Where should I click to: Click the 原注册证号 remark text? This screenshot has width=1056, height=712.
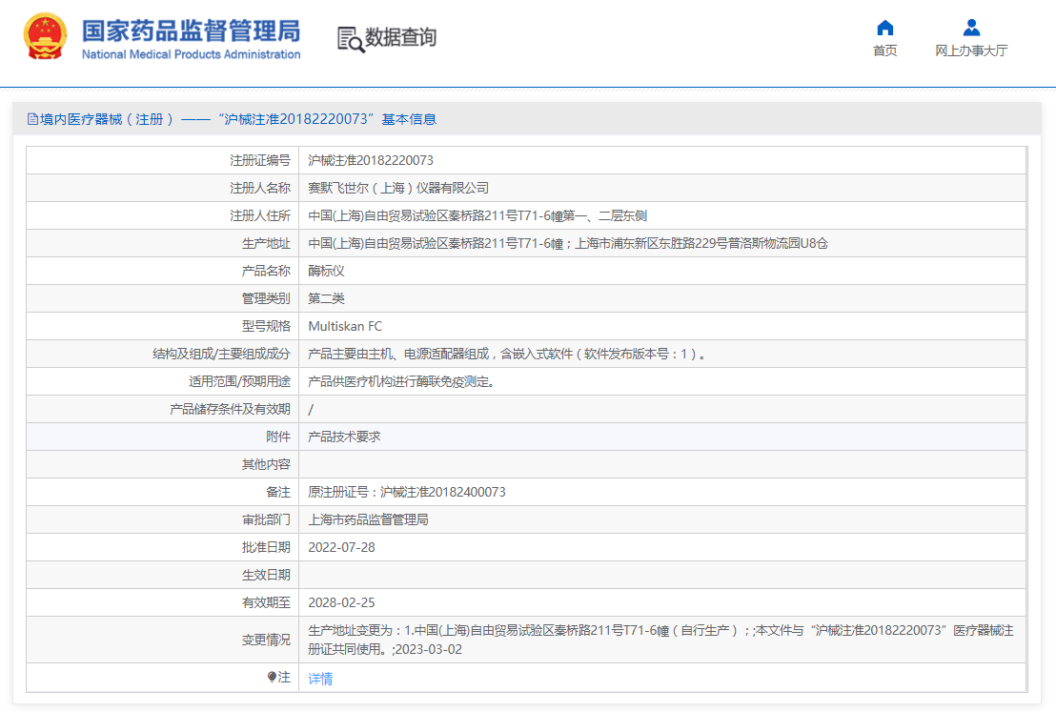(406, 492)
